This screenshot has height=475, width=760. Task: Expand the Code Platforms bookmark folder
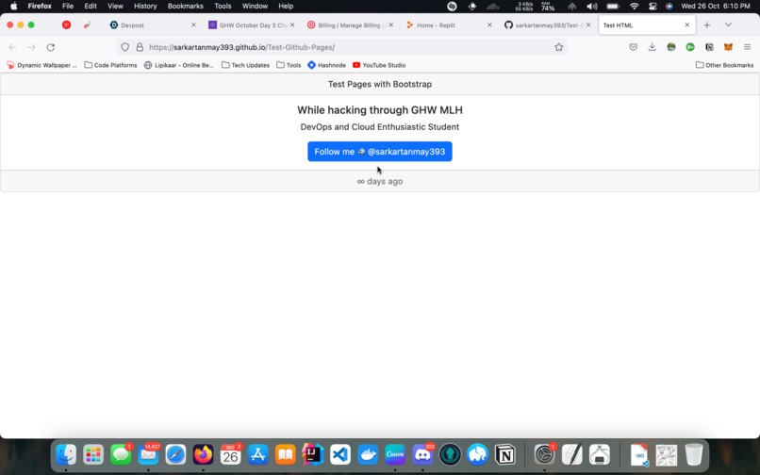pyautogui.click(x=110, y=65)
